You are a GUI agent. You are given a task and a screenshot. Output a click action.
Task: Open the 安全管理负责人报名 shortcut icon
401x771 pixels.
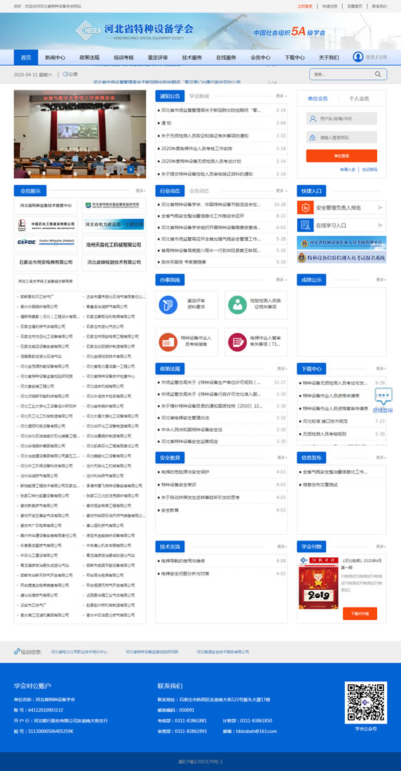coord(305,207)
